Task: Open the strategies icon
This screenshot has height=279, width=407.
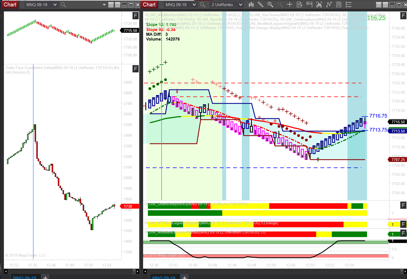Action: click(x=329, y=4)
